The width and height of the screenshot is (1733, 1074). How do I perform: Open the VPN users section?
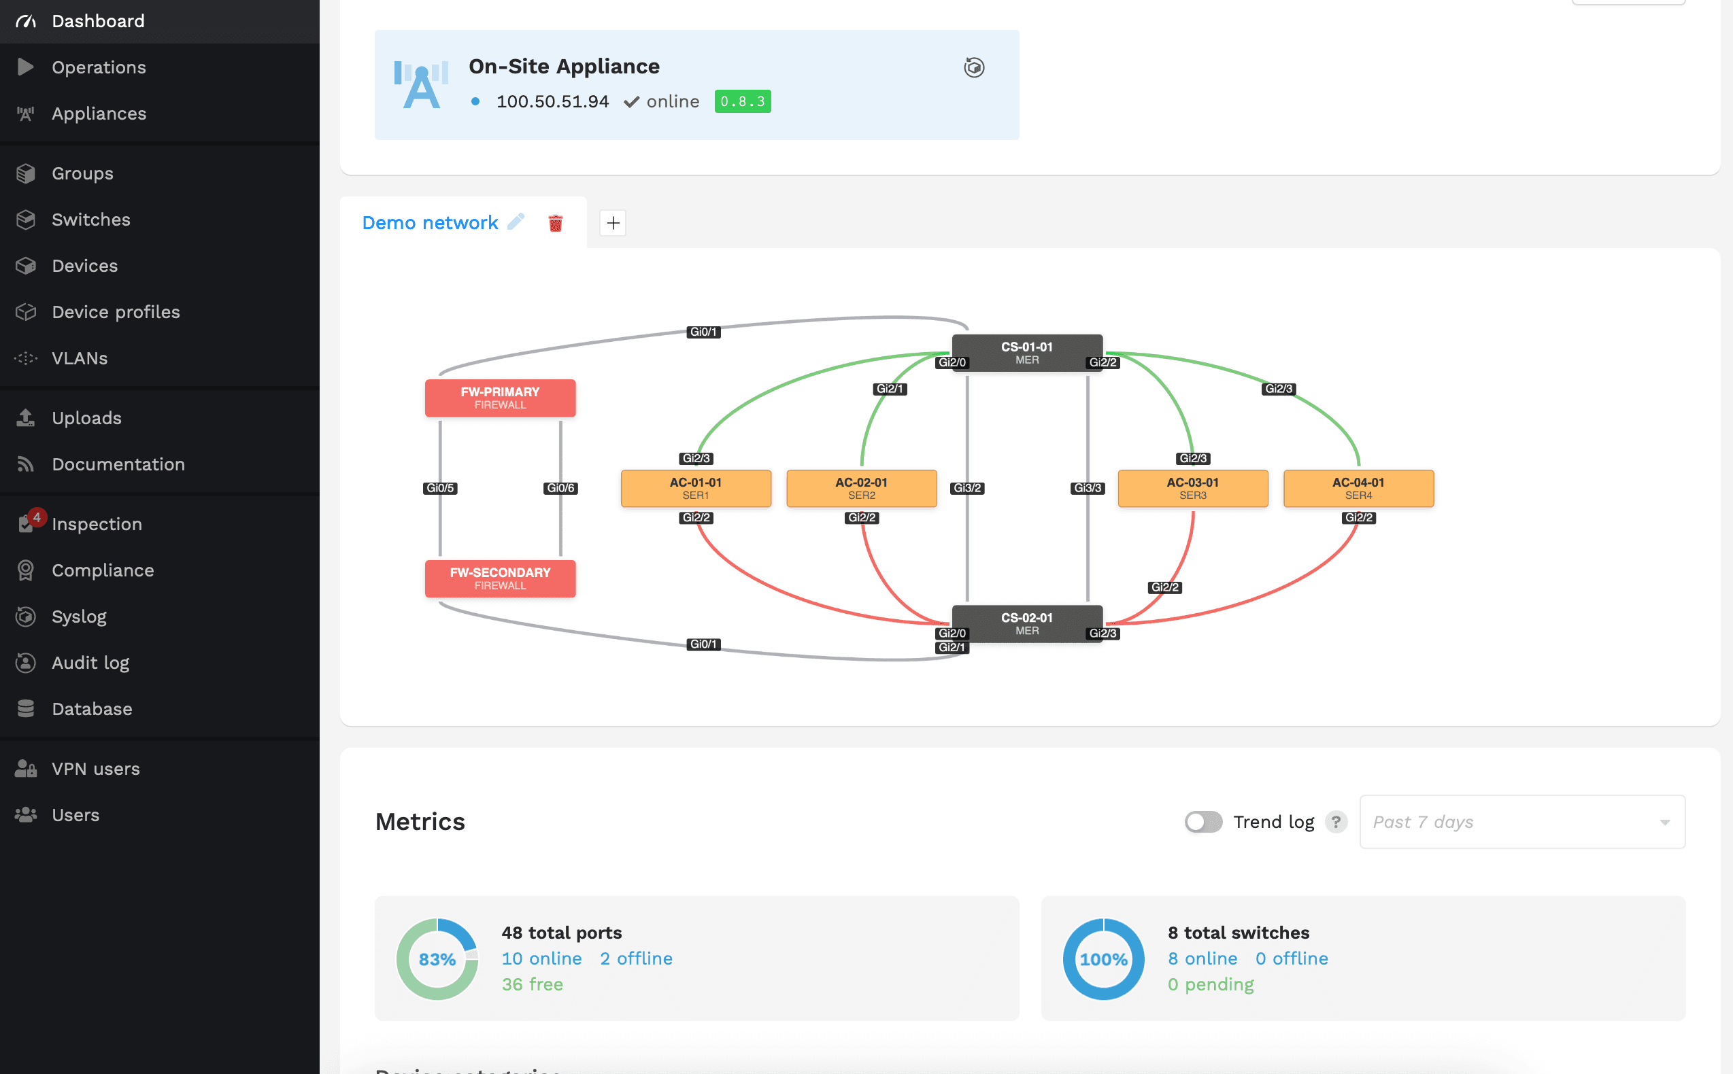click(95, 769)
